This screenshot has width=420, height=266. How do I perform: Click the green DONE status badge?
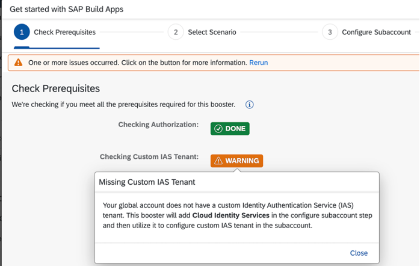(x=229, y=129)
